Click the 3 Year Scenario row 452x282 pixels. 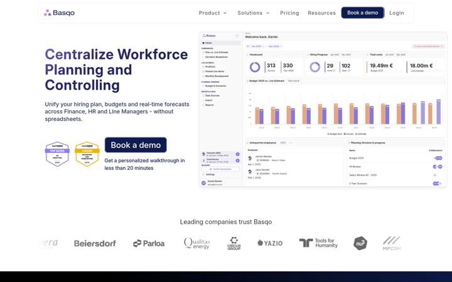[395, 183]
